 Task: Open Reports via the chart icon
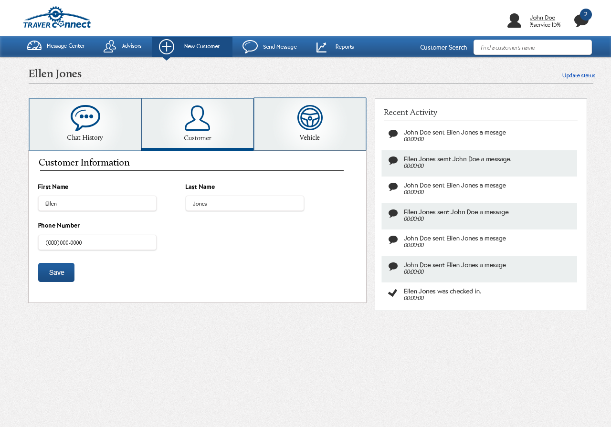click(322, 47)
